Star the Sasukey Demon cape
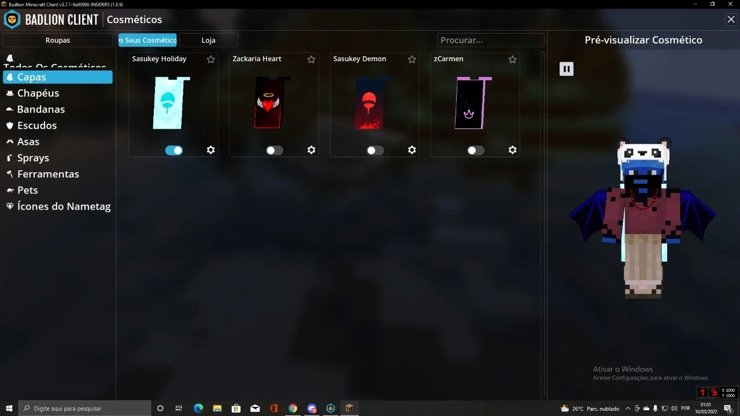The width and height of the screenshot is (740, 416). (x=412, y=60)
